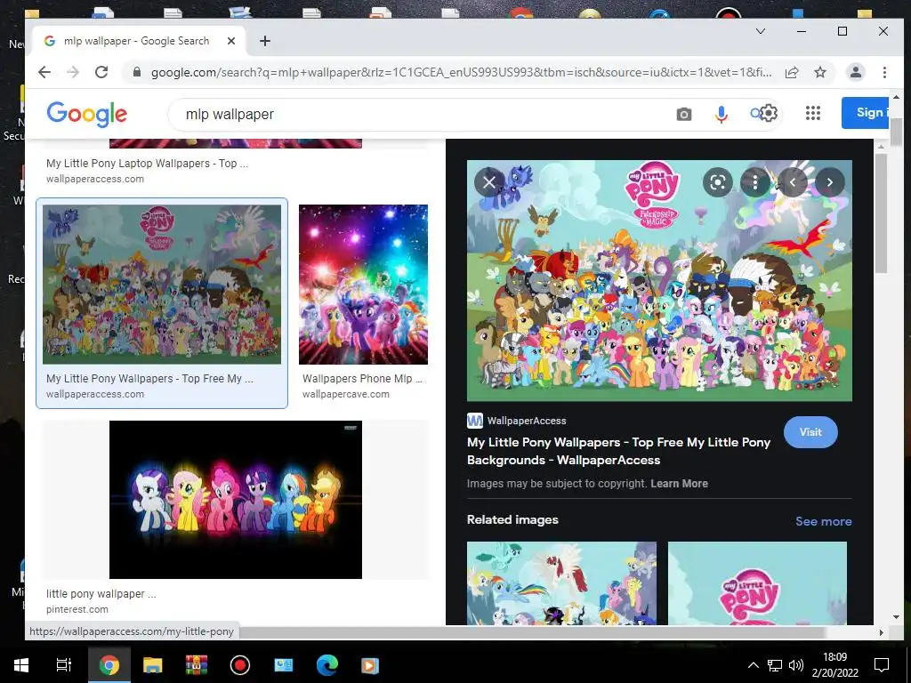Image resolution: width=911 pixels, height=683 pixels.
Task: Select the glowing ponies pinterest thumbnail
Action: click(x=235, y=500)
